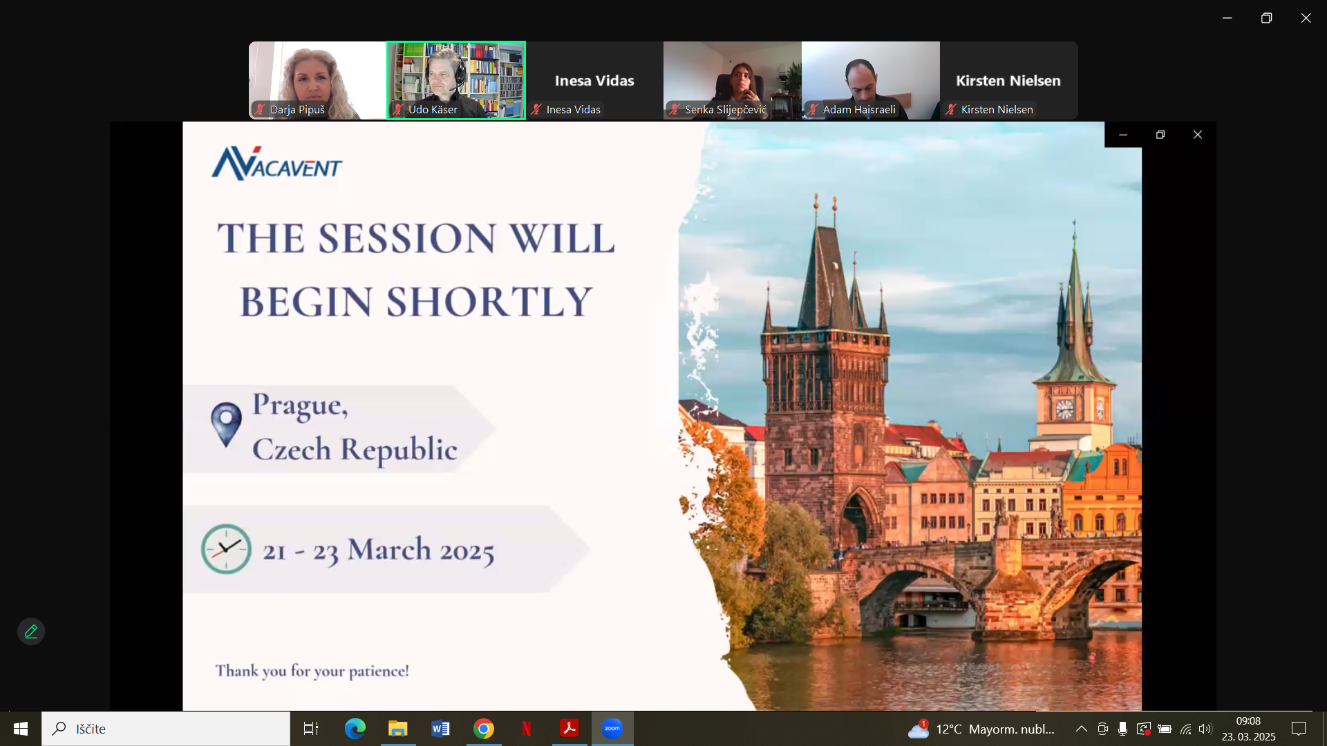Screen dimensions: 1327x746
Task: Open Netflix from the taskbar
Action: click(527, 729)
